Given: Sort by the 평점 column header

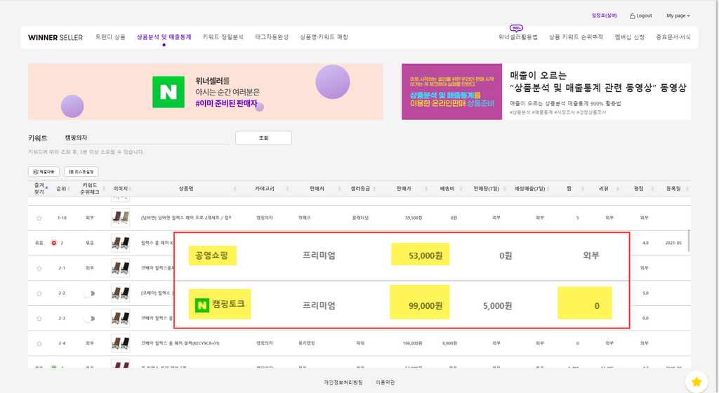Looking at the screenshot, I should pyautogui.click(x=639, y=189).
